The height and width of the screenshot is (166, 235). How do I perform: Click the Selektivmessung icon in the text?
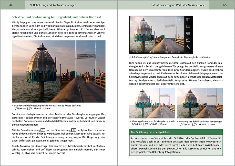click(x=43, y=130)
